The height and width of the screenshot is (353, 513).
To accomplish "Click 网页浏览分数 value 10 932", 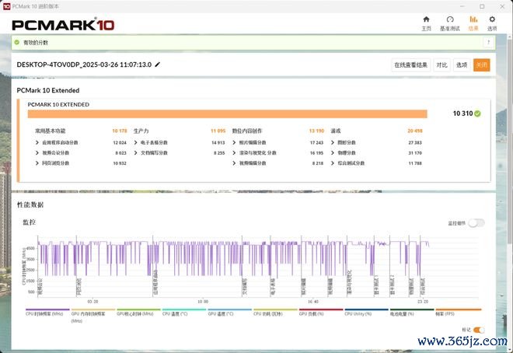I will click(x=120, y=163).
